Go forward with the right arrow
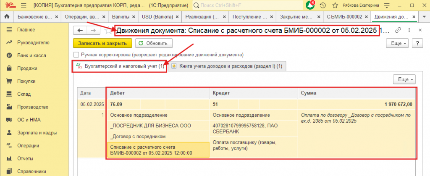This screenshot has height=176, width=430. (93, 30)
